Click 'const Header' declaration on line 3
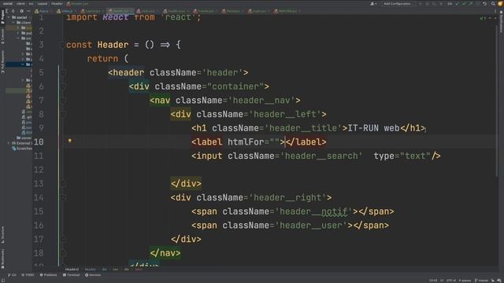Screen dimensions: 504x283 point(97,45)
